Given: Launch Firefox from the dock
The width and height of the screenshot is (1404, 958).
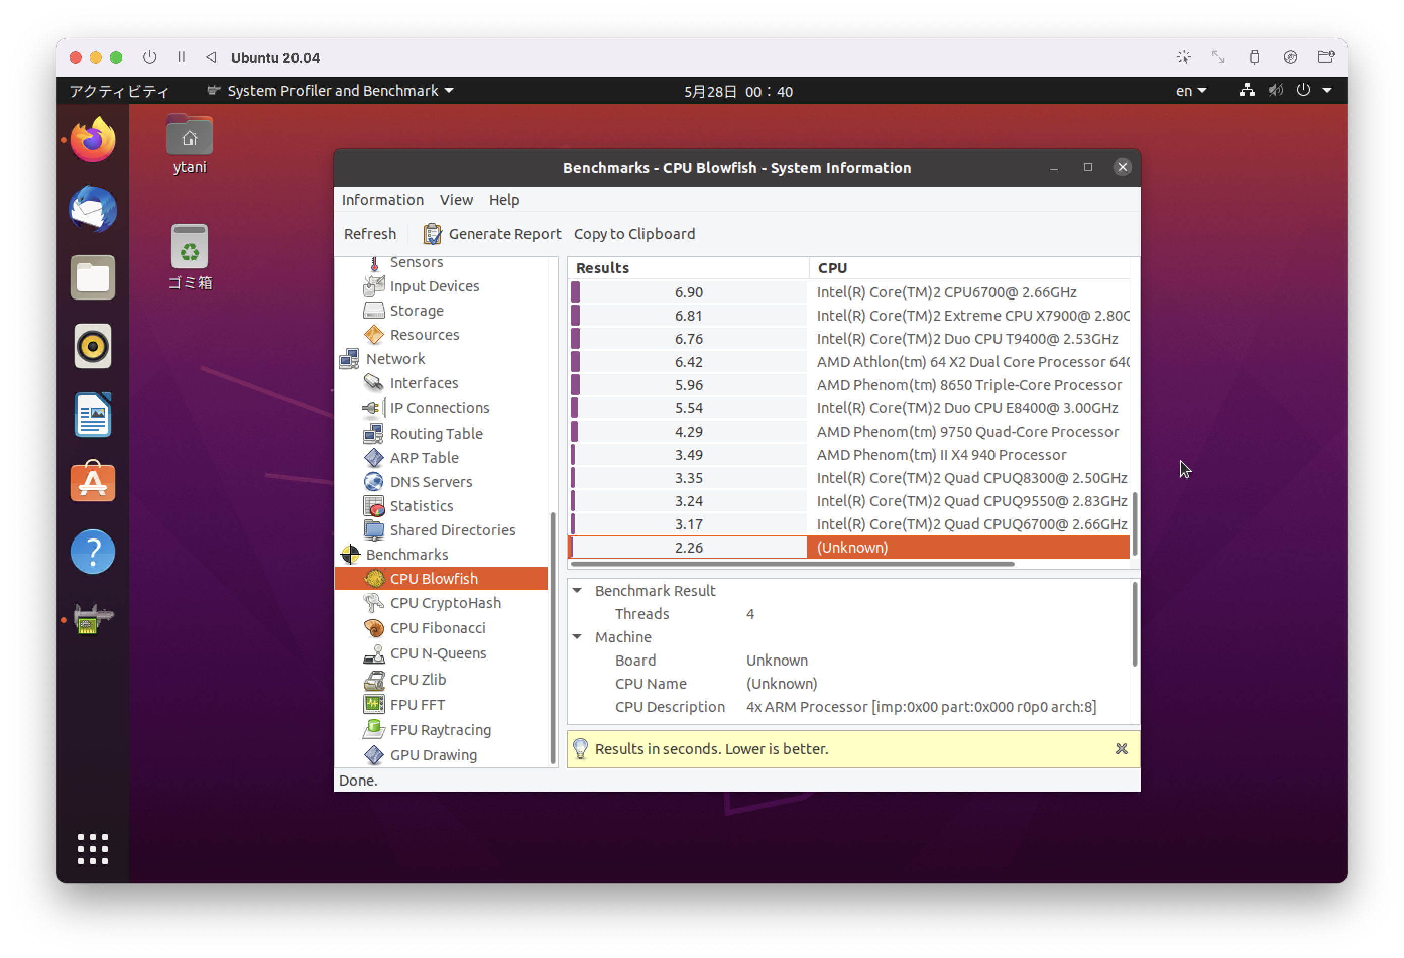Looking at the screenshot, I should (92, 140).
